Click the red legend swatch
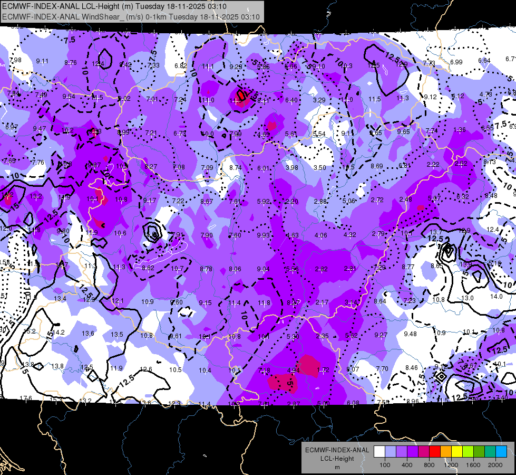The width and height of the screenshot is (516, 475). 435,452
